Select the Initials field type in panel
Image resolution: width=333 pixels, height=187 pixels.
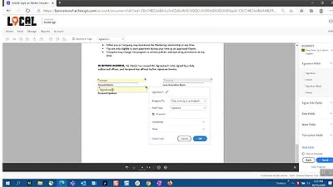(x=309, y=80)
